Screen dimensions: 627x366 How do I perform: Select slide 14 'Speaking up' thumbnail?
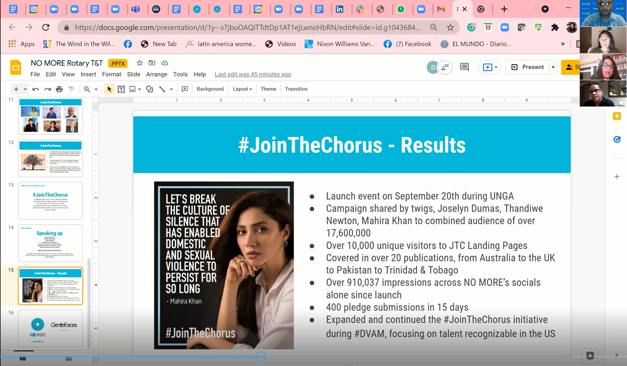51,243
